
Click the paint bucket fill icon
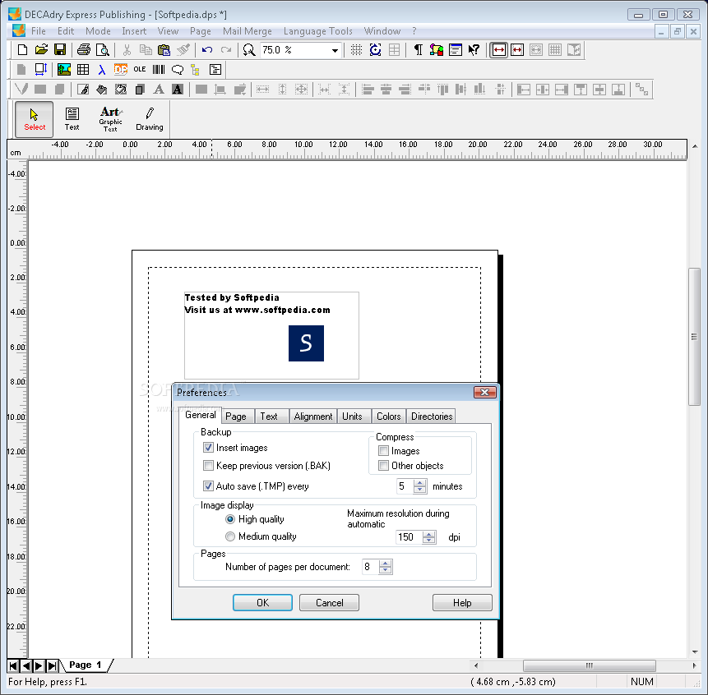click(x=102, y=90)
